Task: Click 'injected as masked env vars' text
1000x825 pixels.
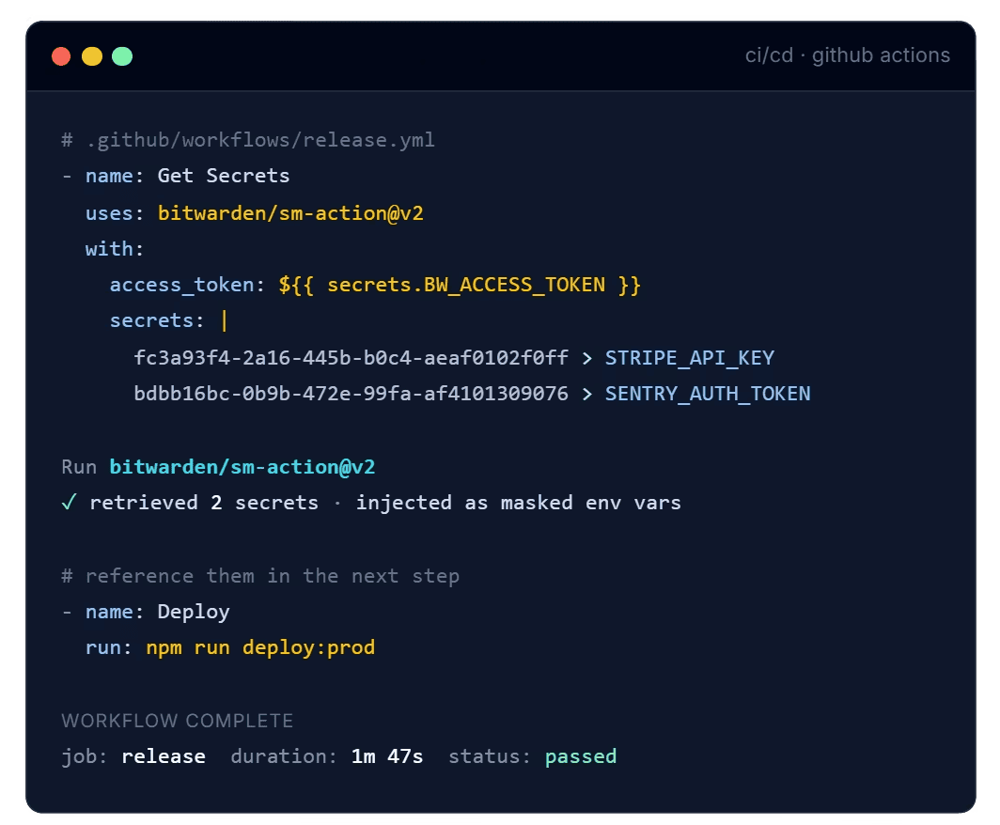Action: click(x=519, y=503)
